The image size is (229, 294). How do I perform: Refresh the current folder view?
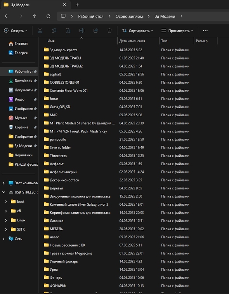click(x=48, y=16)
